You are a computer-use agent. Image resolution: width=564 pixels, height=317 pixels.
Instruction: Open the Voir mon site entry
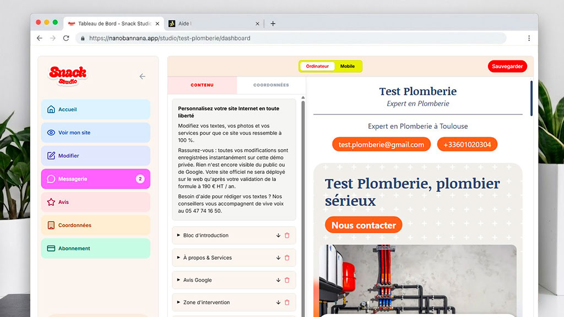96,133
